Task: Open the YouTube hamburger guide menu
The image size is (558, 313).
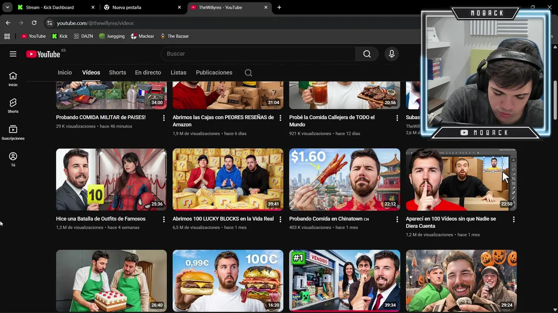Action: coord(13,54)
